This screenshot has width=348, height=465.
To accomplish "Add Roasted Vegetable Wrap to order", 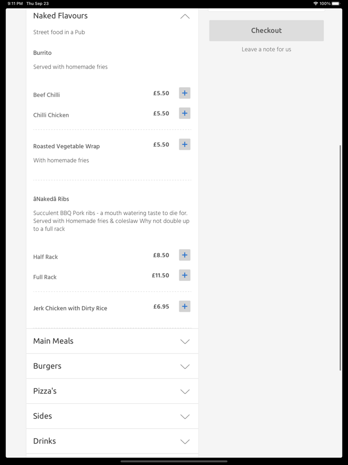I will tap(184, 144).
